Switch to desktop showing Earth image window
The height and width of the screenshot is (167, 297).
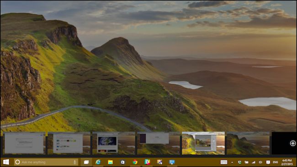click(x=114, y=143)
